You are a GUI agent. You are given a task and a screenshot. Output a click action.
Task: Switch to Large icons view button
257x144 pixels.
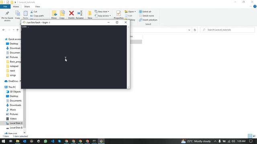click(x=254, y=136)
